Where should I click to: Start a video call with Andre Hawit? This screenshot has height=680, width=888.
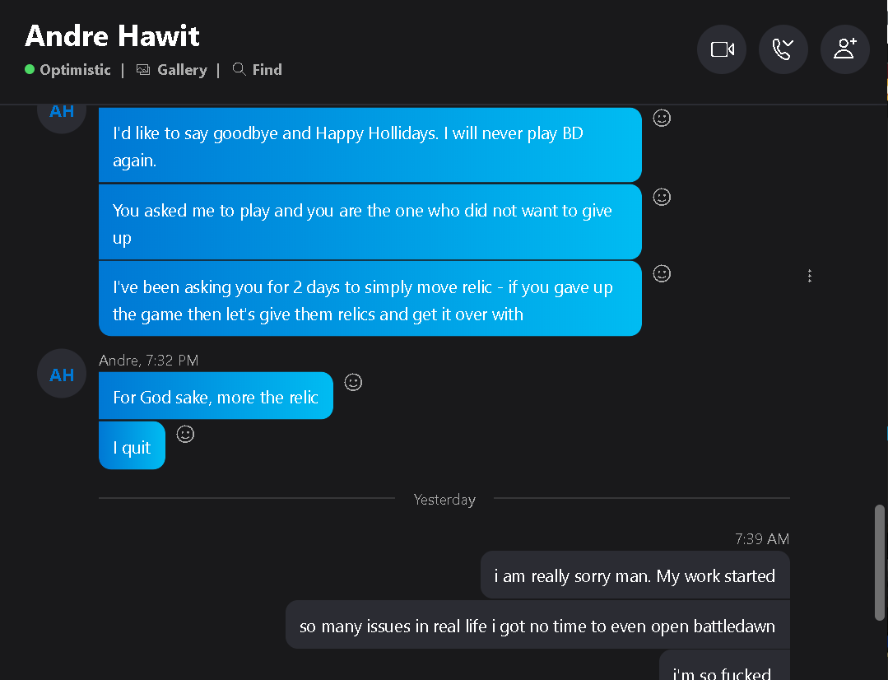point(722,49)
